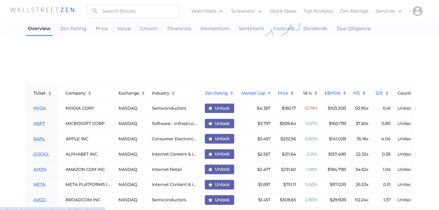439x210 pixels.
Task: Expand the Services dropdown menu
Action: click(388, 11)
